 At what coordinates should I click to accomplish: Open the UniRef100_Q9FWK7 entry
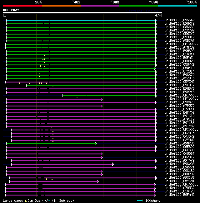[x=179, y=85]
